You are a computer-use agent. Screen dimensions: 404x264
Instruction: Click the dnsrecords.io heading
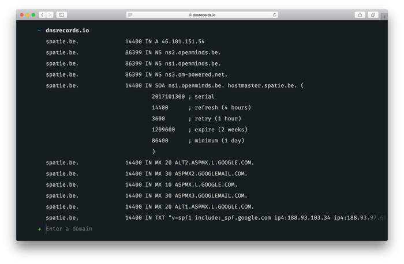(68, 31)
